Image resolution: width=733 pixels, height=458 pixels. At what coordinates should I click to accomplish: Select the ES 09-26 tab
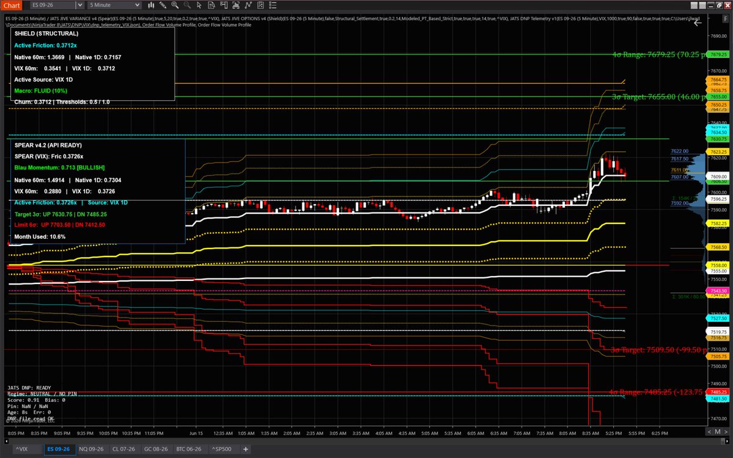pos(60,449)
